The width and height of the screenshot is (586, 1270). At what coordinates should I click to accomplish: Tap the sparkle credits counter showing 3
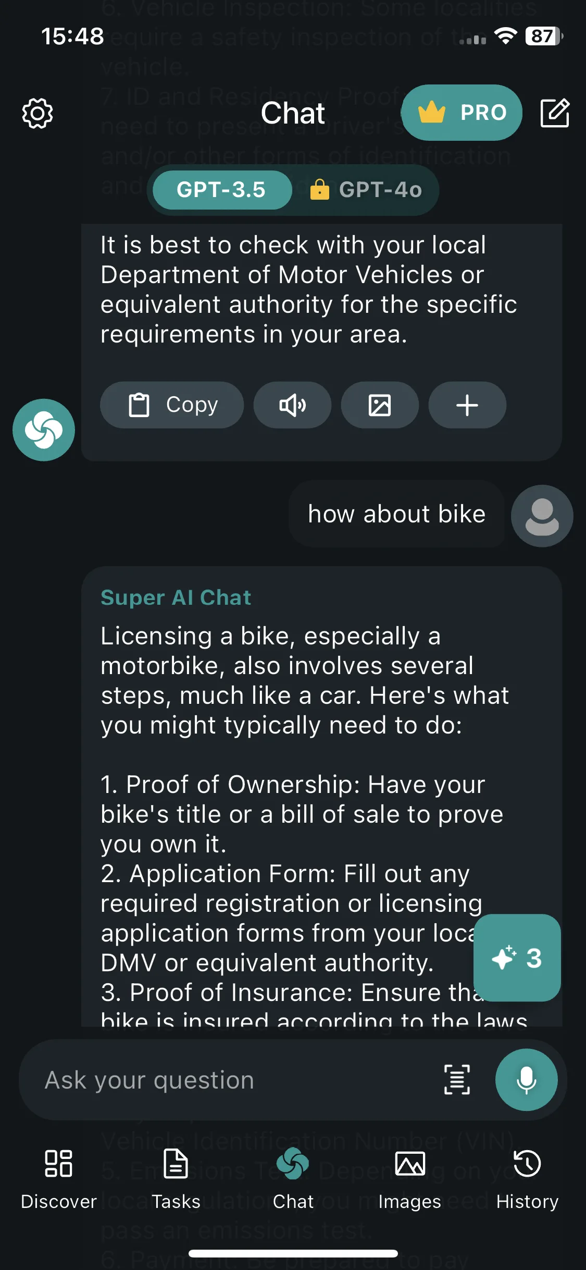[x=517, y=958]
